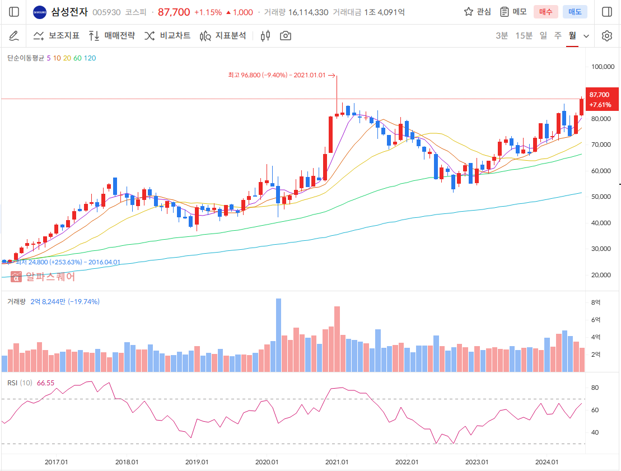Open the 매매전략 trading strategy menu
The width and height of the screenshot is (621, 471).
111,36
